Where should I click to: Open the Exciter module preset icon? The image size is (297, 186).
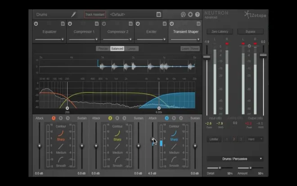(x=164, y=24)
